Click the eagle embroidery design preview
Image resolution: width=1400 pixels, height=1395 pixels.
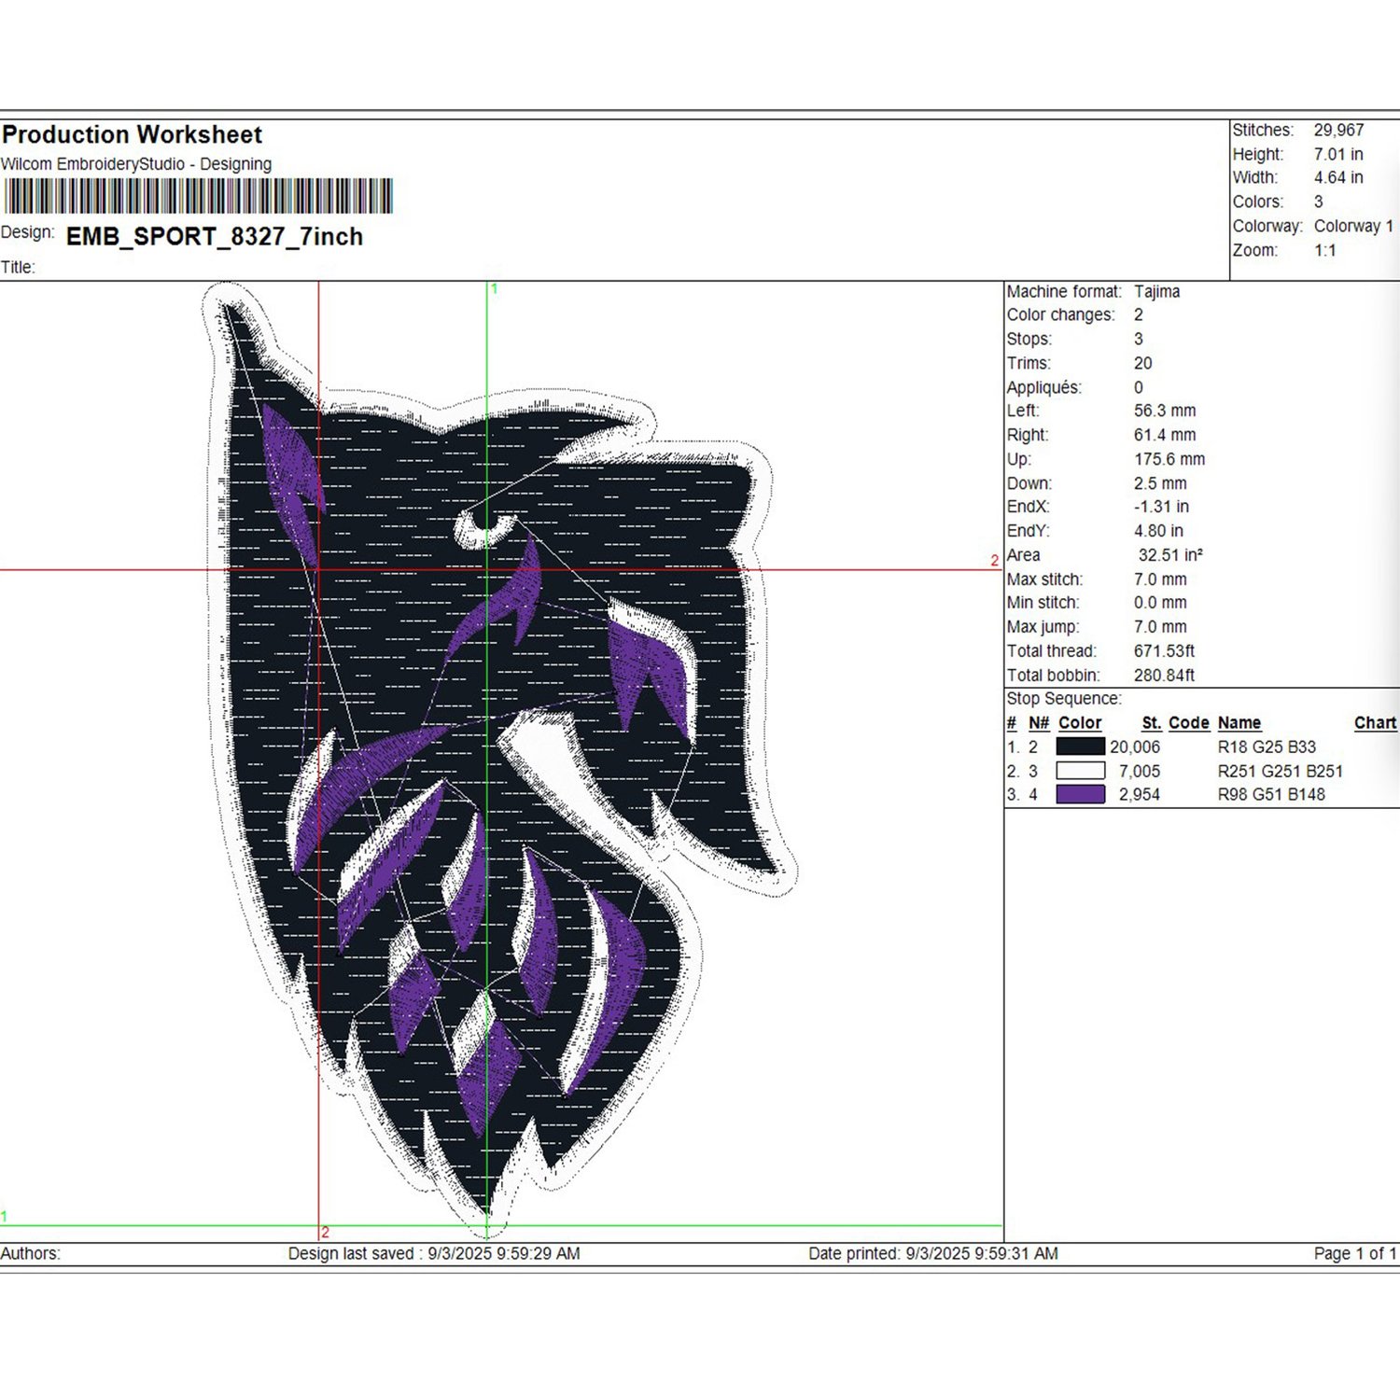click(499, 760)
